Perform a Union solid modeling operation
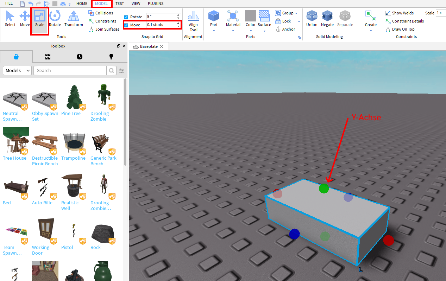 [x=312, y=19]
